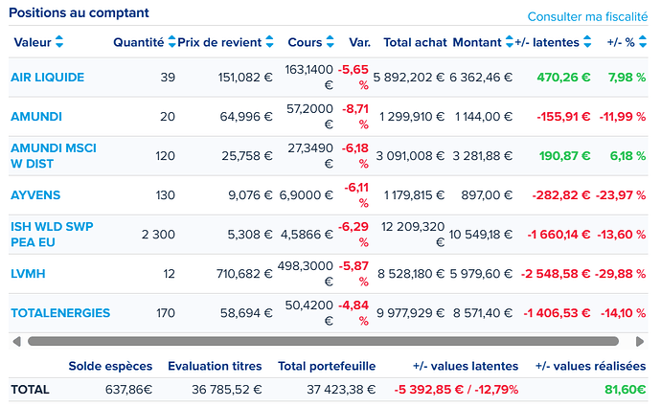Open ISH WLD SWP PEA EU link
This screenshot has width=661, height=407.
pyautogui.click(x=52, y=235)
